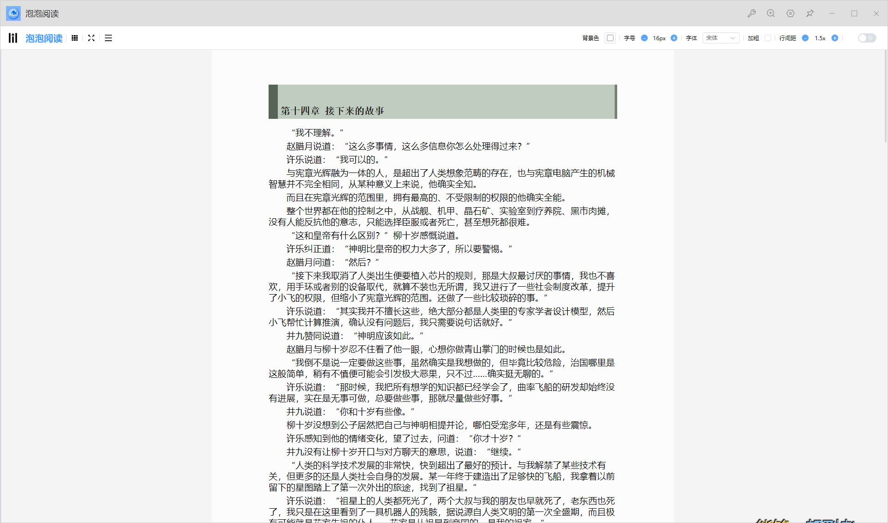The image size is (888, 523).
Task: Open the 宋体 font dropdown
Action: pyautogui.click(x=721, y=38)
